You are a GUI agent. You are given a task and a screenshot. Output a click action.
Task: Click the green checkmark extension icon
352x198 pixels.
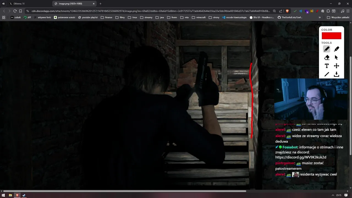point(295,11)
